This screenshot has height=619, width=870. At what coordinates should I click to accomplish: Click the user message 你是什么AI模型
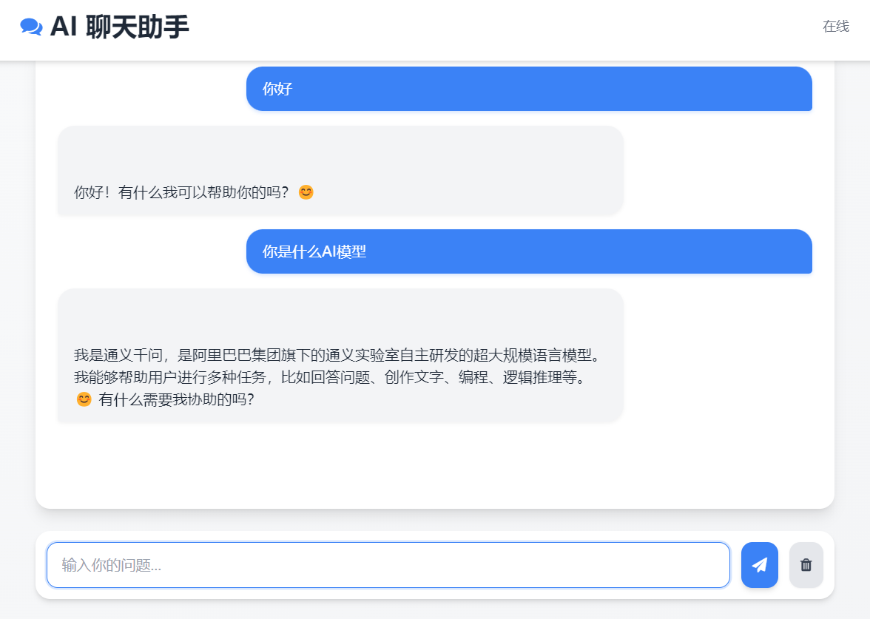click(529, 251)
